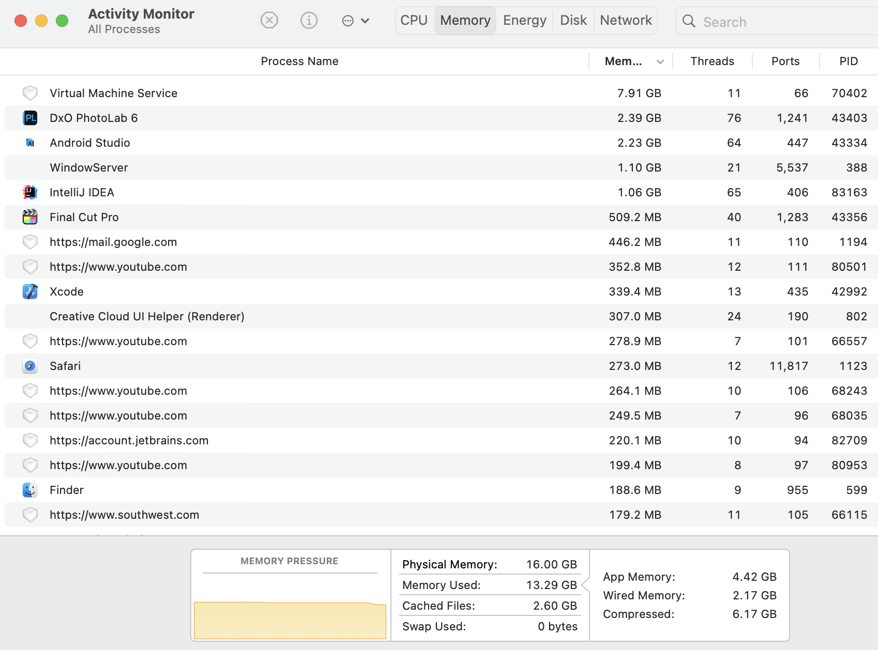Click the stop process X icon
The height and width of the screenshot is (650, 878).
coord(269,21)
